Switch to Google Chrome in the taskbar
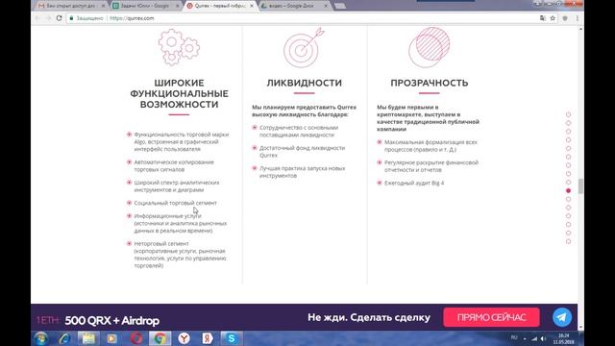 [160, 338]
